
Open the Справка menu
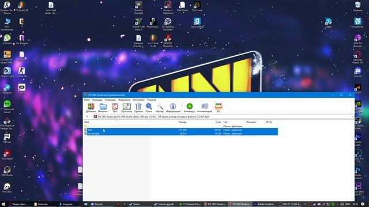(151, 99)
